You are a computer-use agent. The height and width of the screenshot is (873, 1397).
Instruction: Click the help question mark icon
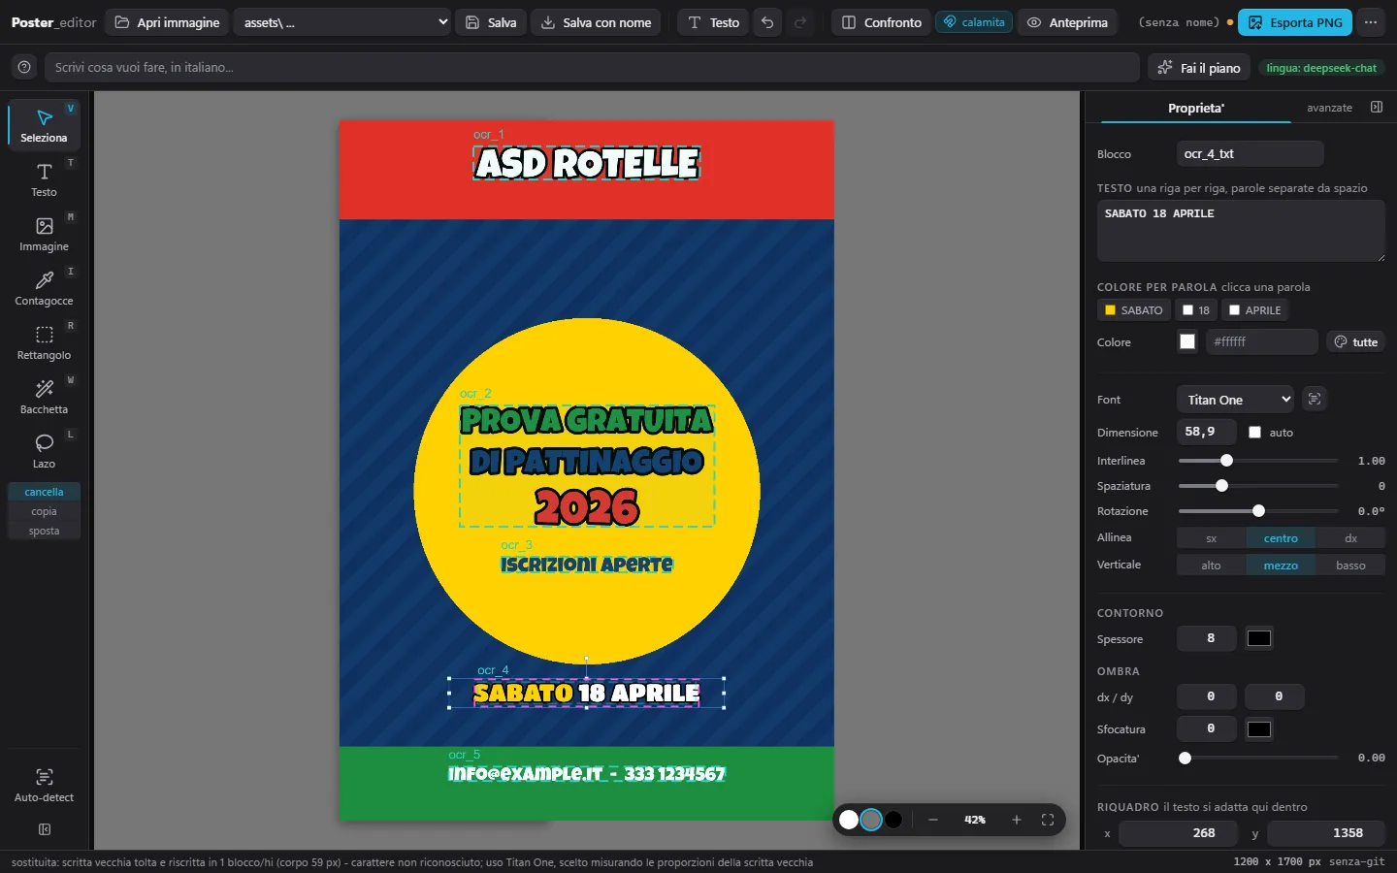pos(24,67)
